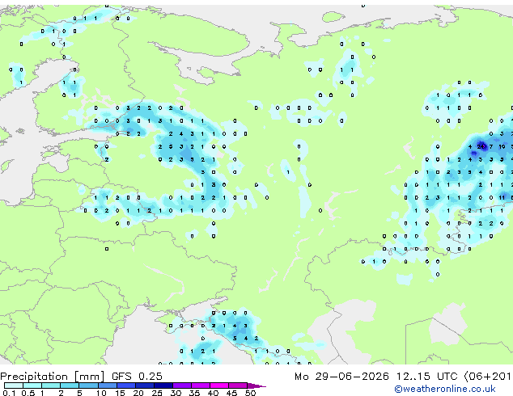This screenshot has width=513, height=396.
Task: Click the over-50 mm arrow tip of legend
Action: coord(257,385)
